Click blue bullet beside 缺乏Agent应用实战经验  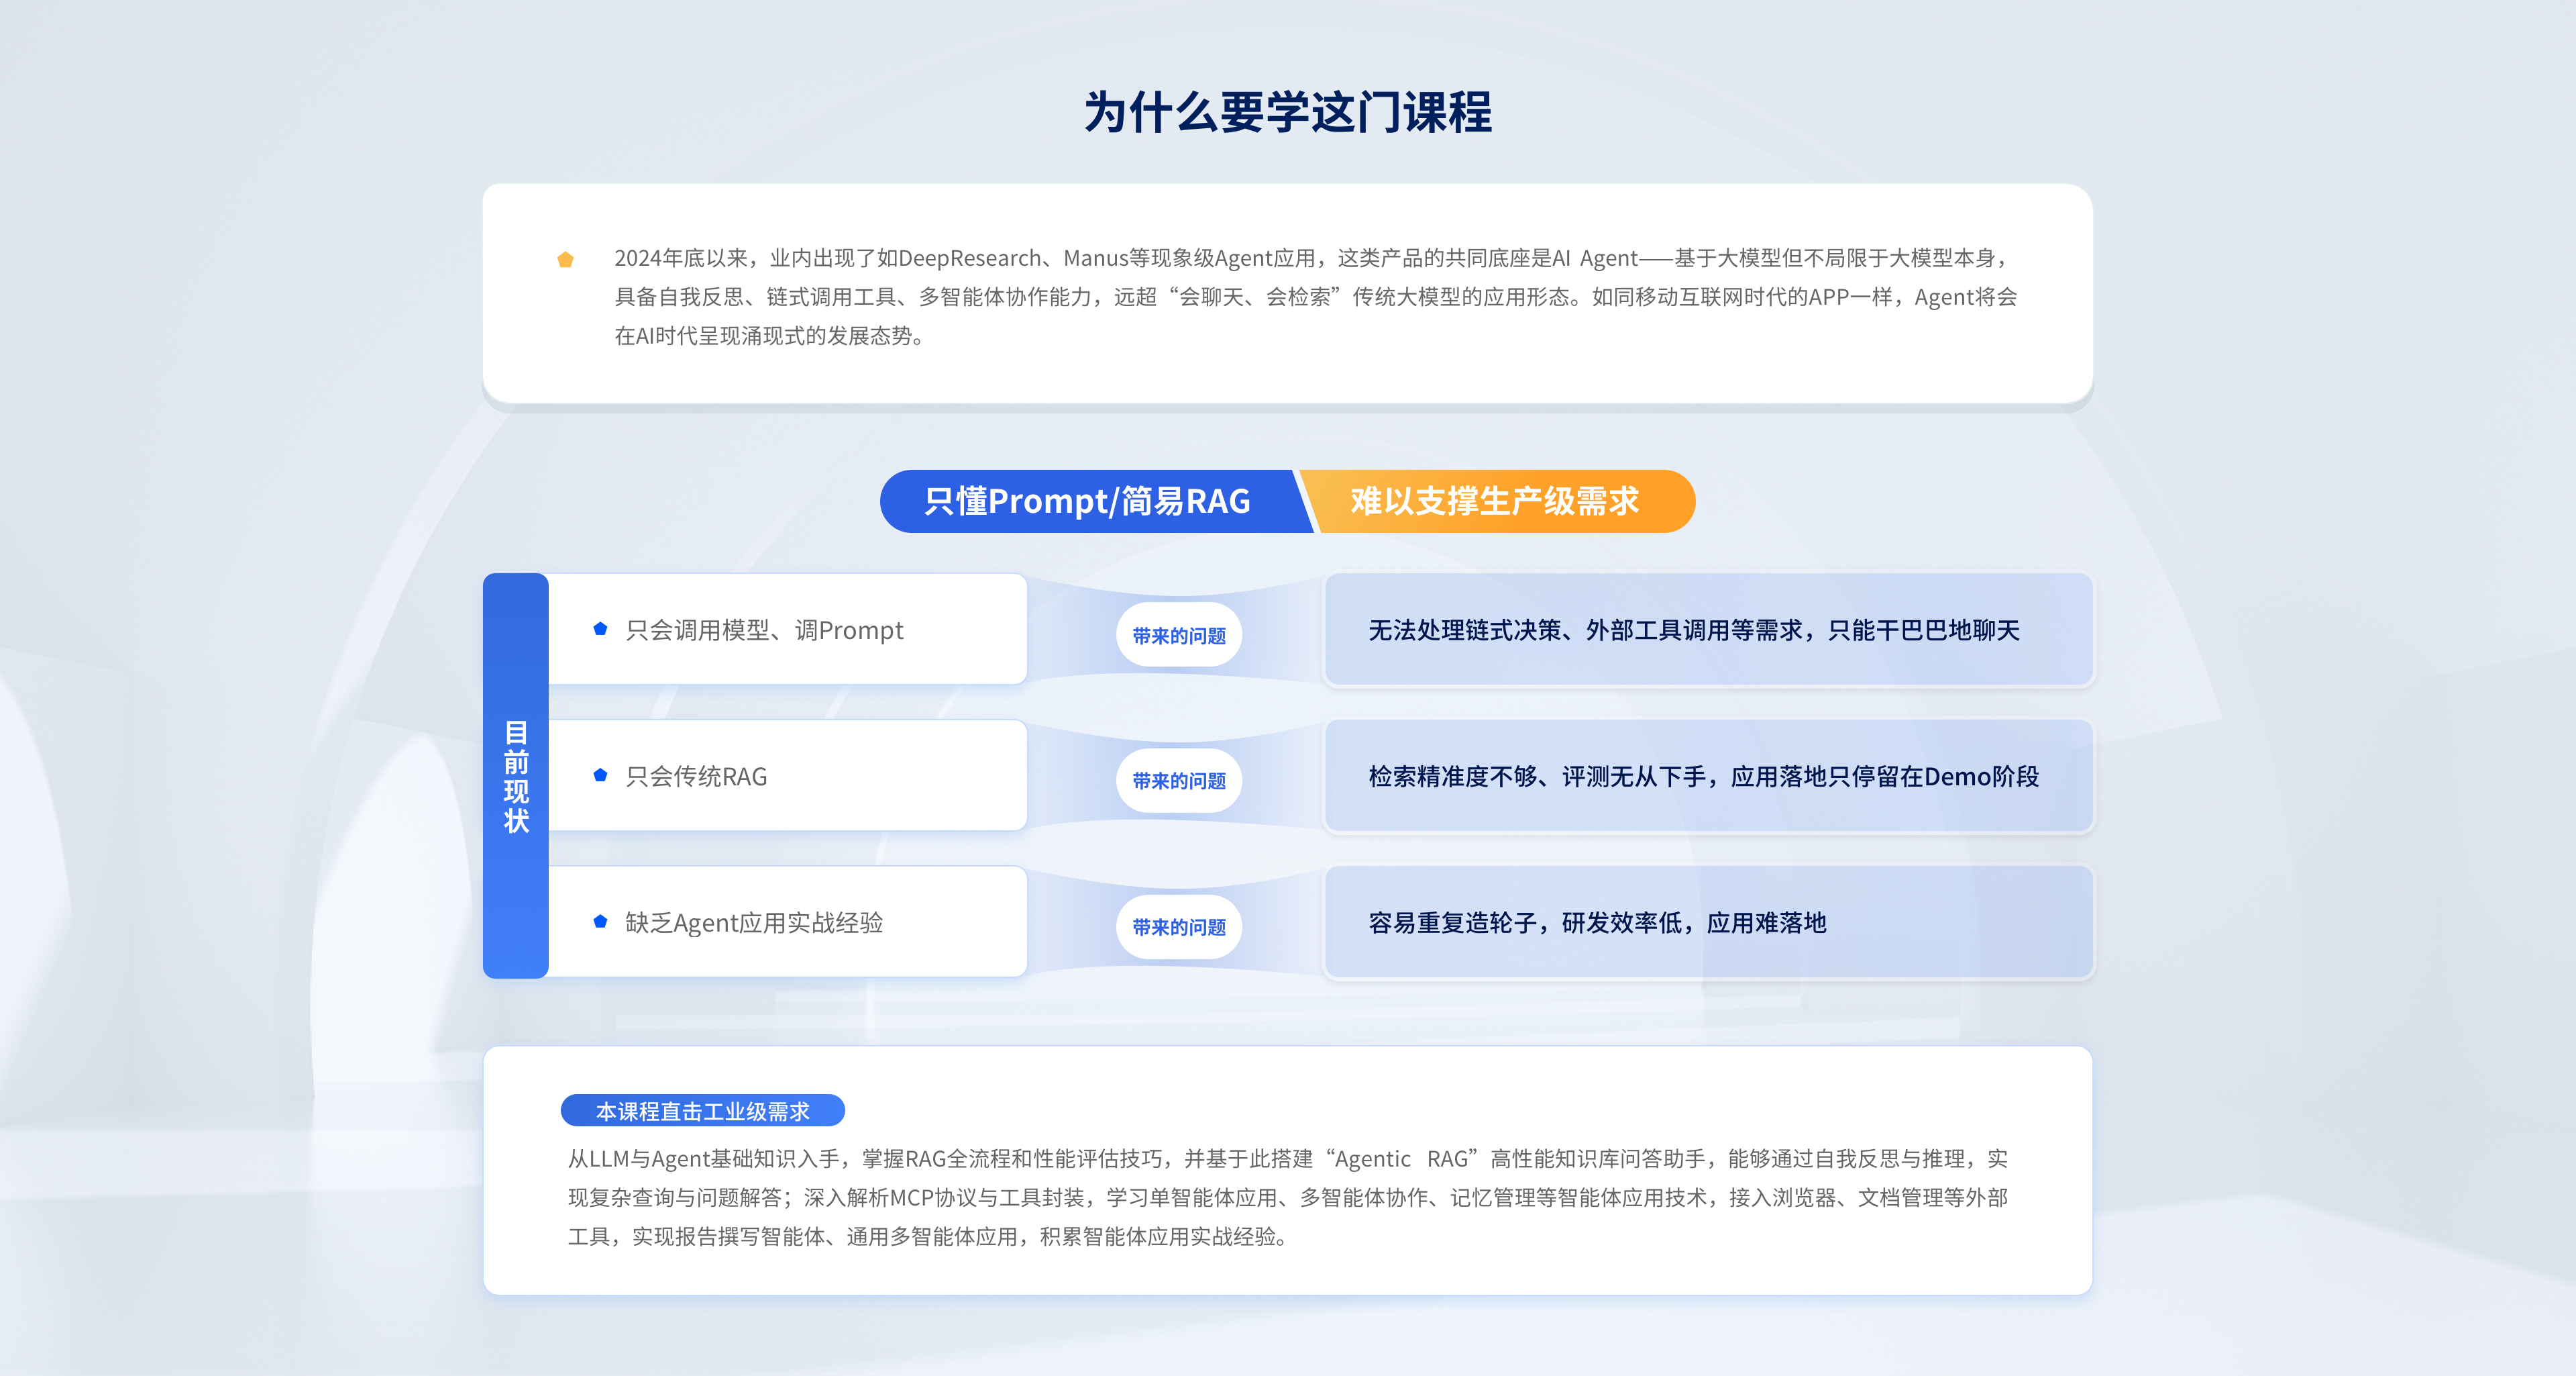tap(600, 921)
